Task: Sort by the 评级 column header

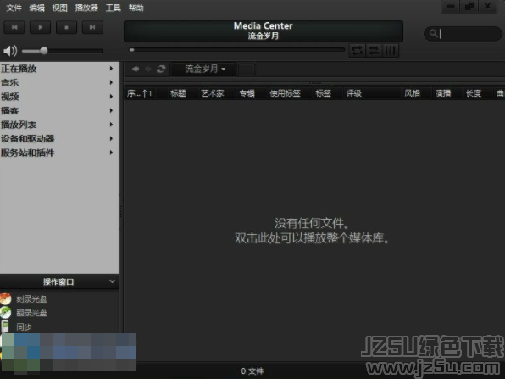Action: [x=353, y=93]
